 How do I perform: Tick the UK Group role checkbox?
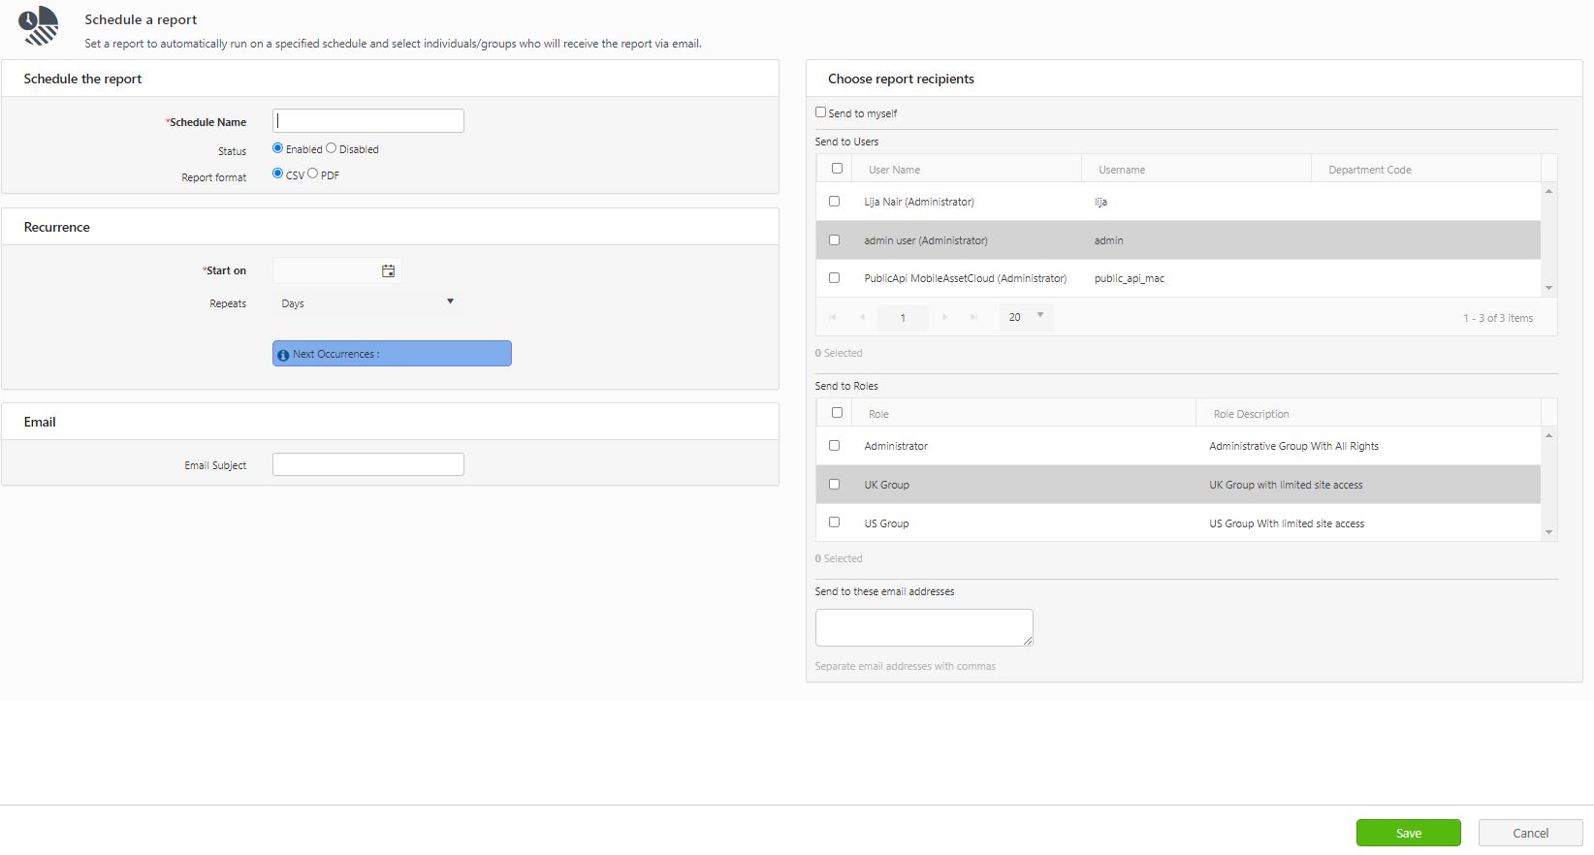pyautogui.click(x=834, y=484)
